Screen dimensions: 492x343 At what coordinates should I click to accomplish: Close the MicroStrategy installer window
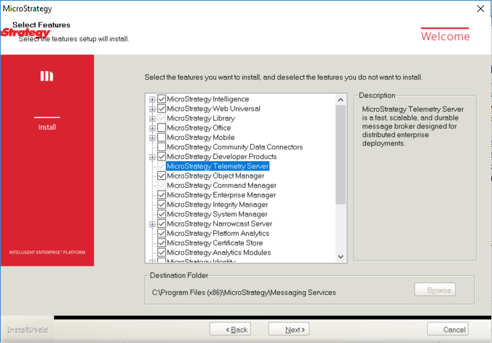coord(480,9)
